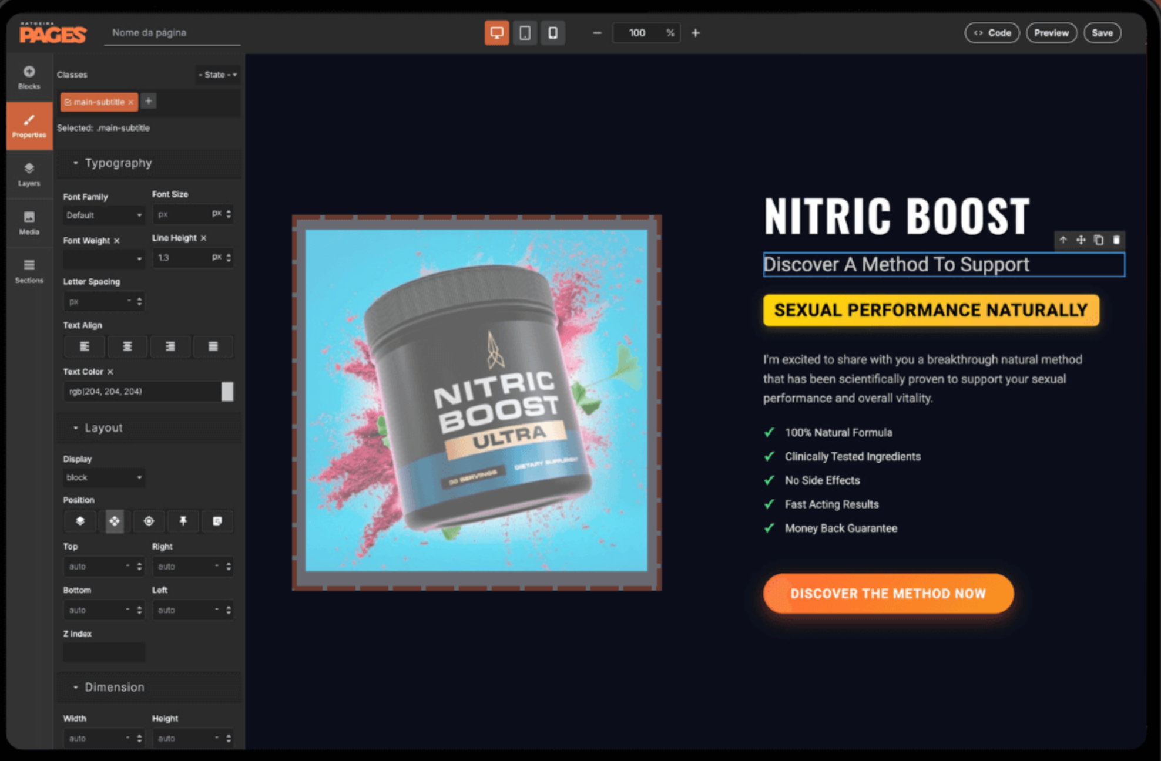This screenshot has width=1161, height=761.
Task: Open the text color swatch
Action: pos(227,392)
